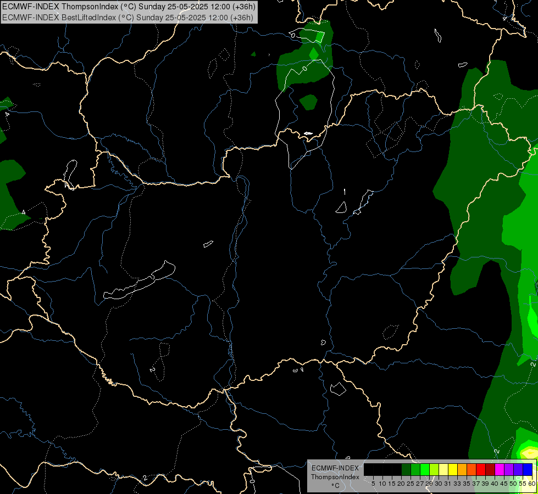Click the legend scale value 5
The image size is (538, 494).
[373, 484]
